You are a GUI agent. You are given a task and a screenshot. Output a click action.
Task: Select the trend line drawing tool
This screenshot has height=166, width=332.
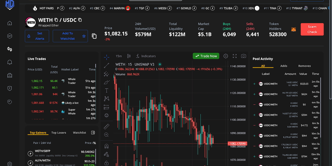[106, 65]
